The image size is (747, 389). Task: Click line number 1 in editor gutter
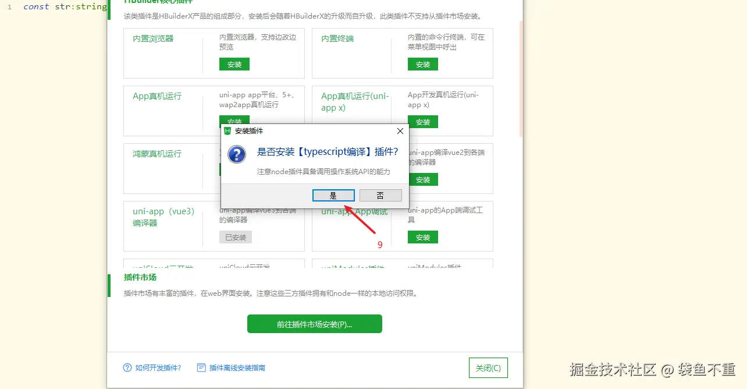point(9,7)
